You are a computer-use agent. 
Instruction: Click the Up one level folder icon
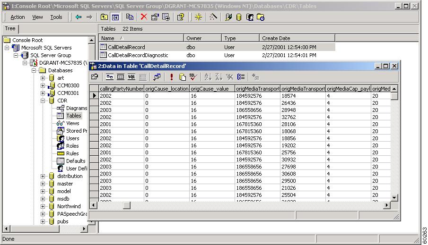coord(104,17)
